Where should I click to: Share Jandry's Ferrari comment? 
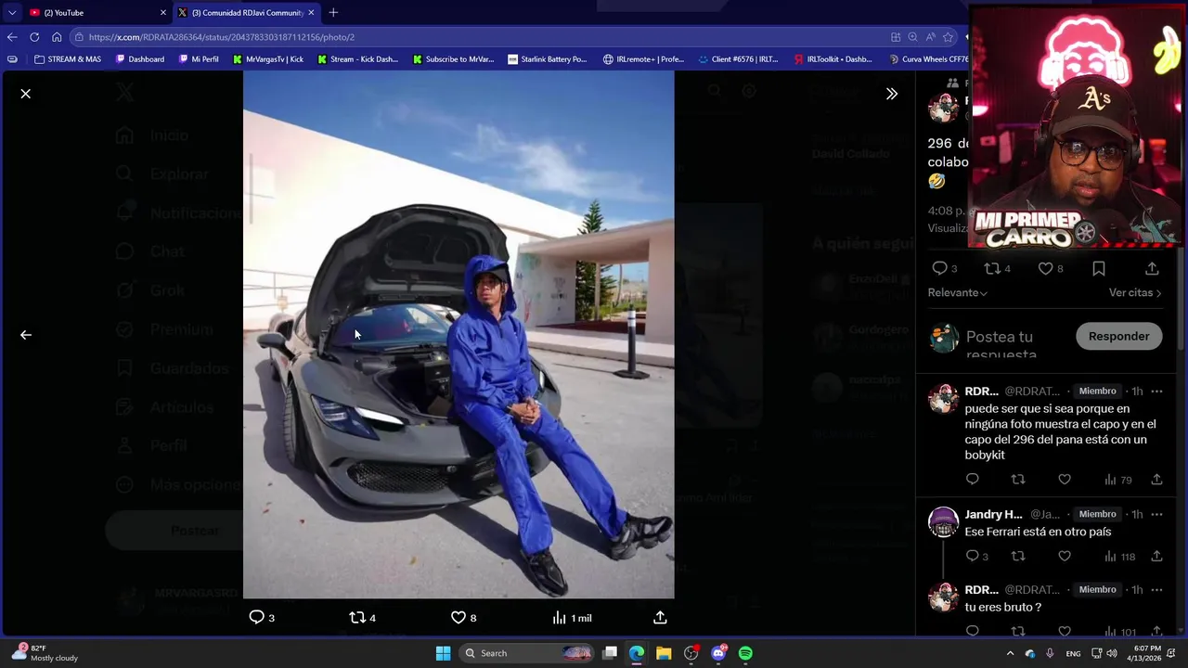[1156, 556]
